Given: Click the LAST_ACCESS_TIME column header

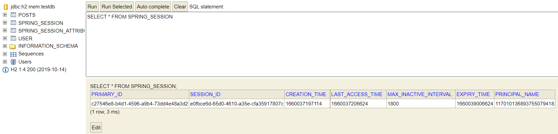Looking at the screenshot, I should tap(358, 94).
